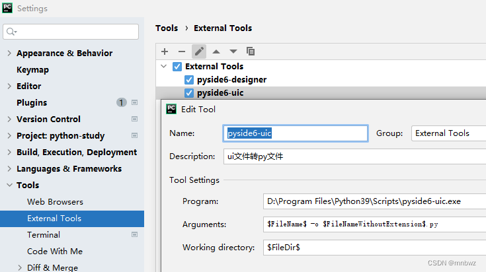
Task: Click the Edit tool pencil icon
Action: 199,51
